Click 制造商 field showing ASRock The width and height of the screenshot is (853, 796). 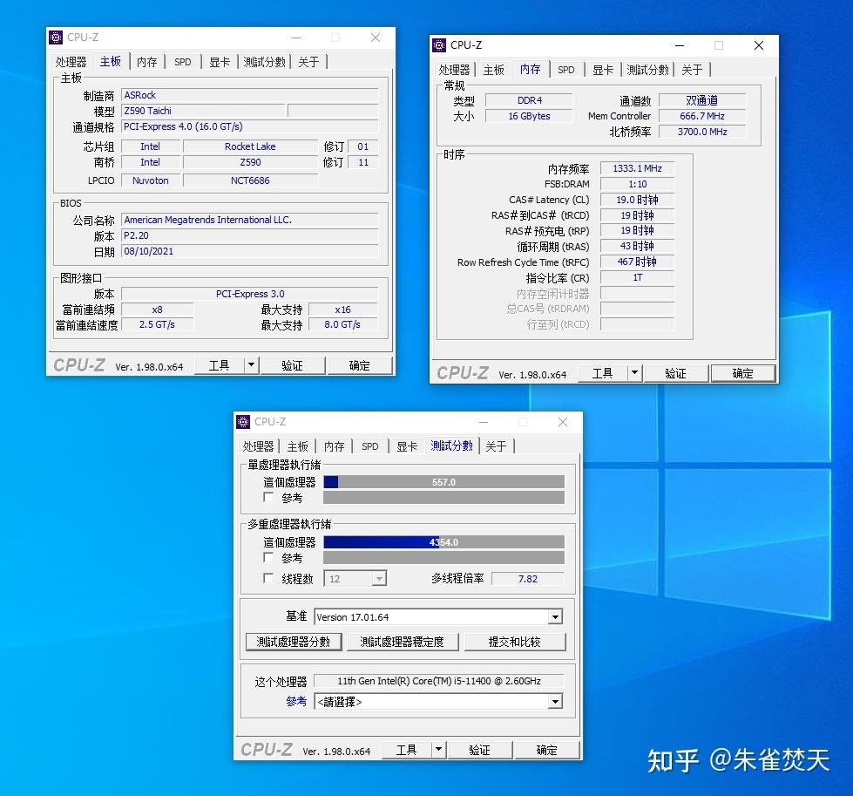[x=250, y=95]
